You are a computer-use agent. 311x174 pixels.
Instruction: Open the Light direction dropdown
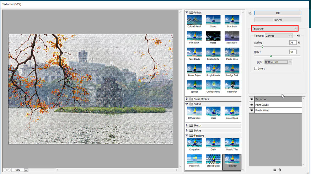(278, 62)
